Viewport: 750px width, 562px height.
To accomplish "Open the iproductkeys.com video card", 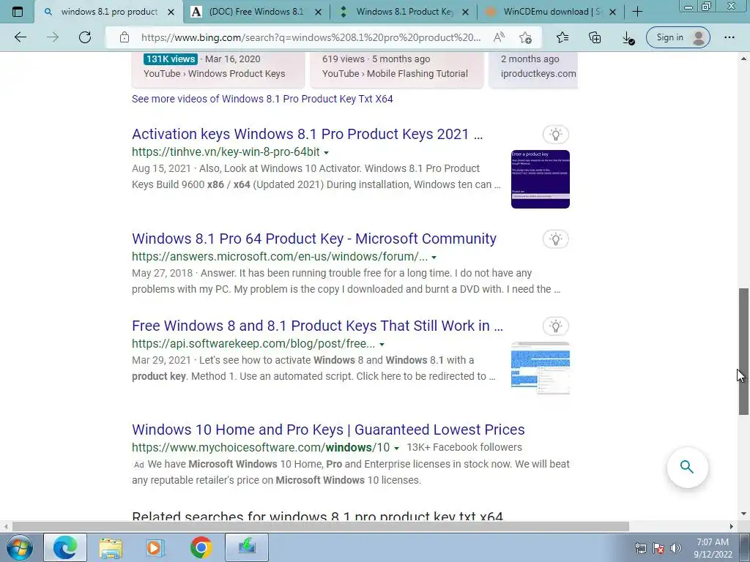I will pyautogui.click(x=534, y=70).
